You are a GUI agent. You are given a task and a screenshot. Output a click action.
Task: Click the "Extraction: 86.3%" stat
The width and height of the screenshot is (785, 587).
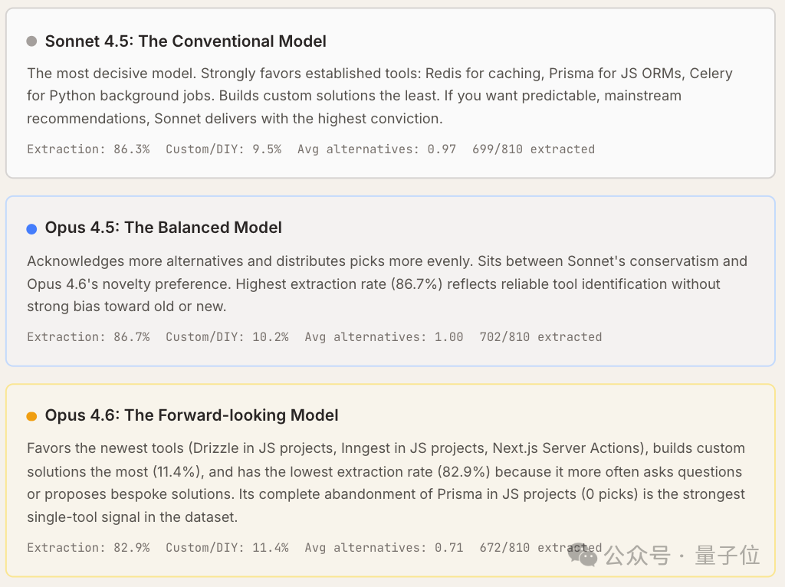[88, 149]
